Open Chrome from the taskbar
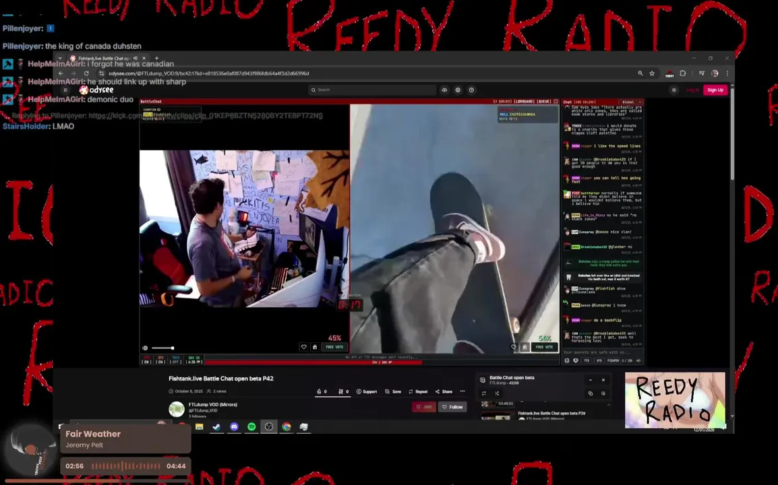This screenshot has width=778, height=485. coord(287,426)
